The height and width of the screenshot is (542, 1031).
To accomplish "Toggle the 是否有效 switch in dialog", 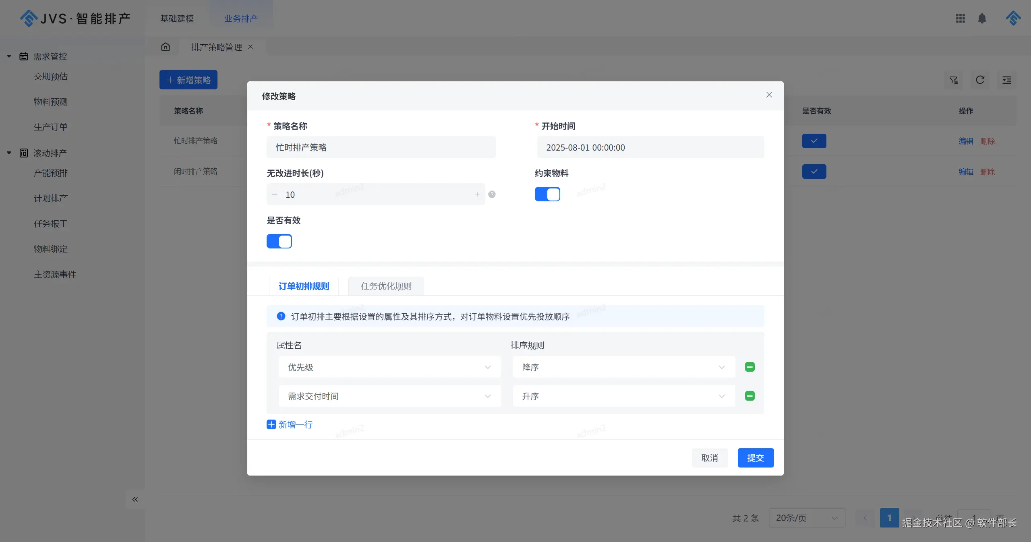I will pos(279,242).
